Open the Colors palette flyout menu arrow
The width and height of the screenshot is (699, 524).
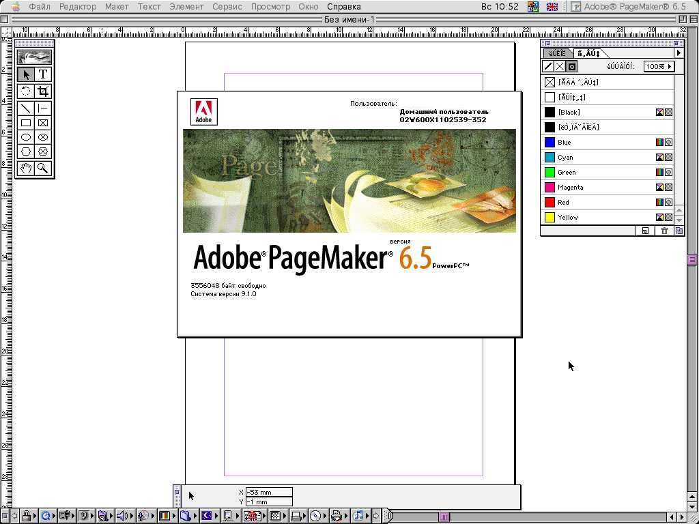pos(679,53)
